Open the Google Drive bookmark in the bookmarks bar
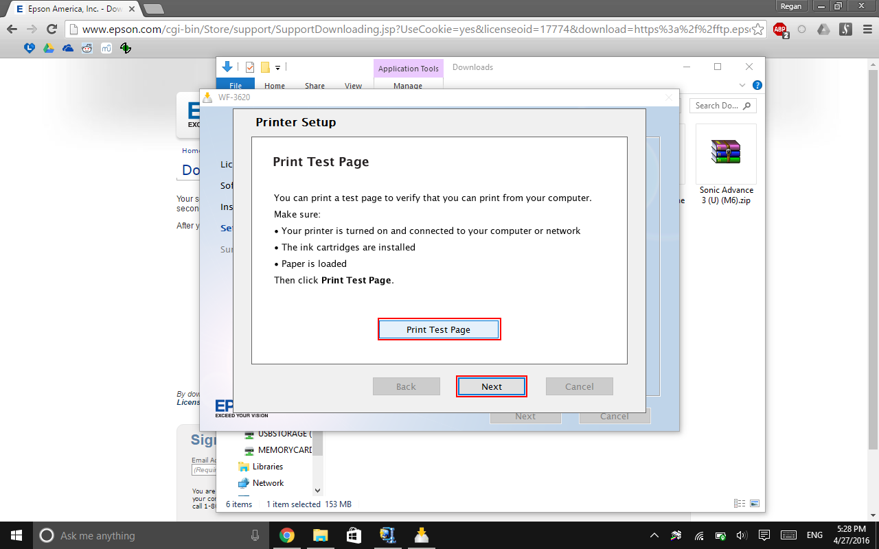Image resolution: width=879 pixels, height=549 pixels. pyautogui.click(x=48, y=48)
